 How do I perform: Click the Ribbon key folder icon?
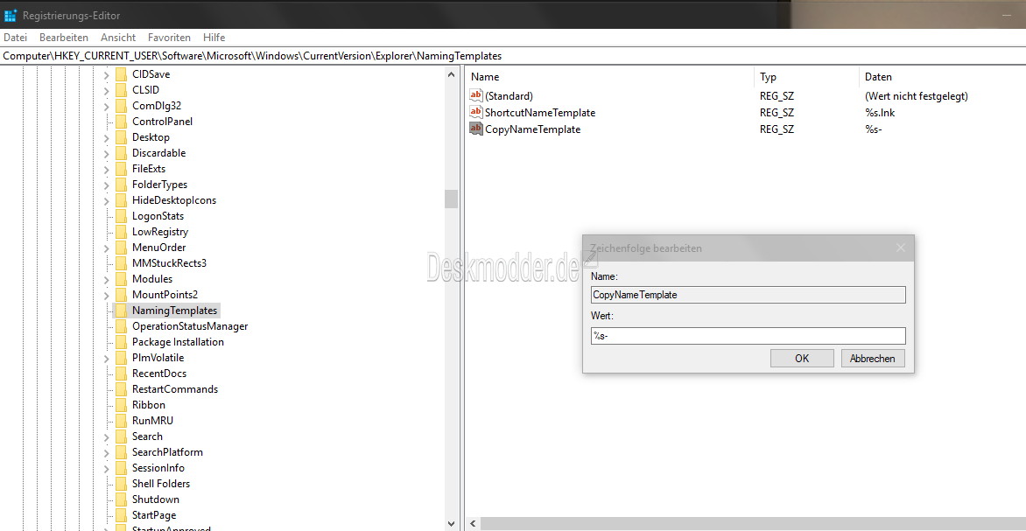pyautogui.click(x=121, y=405)
